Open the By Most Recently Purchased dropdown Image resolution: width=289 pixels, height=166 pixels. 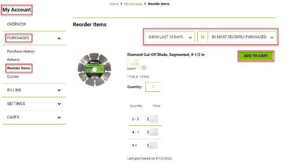pyautogui.click(x=243, y=37)
